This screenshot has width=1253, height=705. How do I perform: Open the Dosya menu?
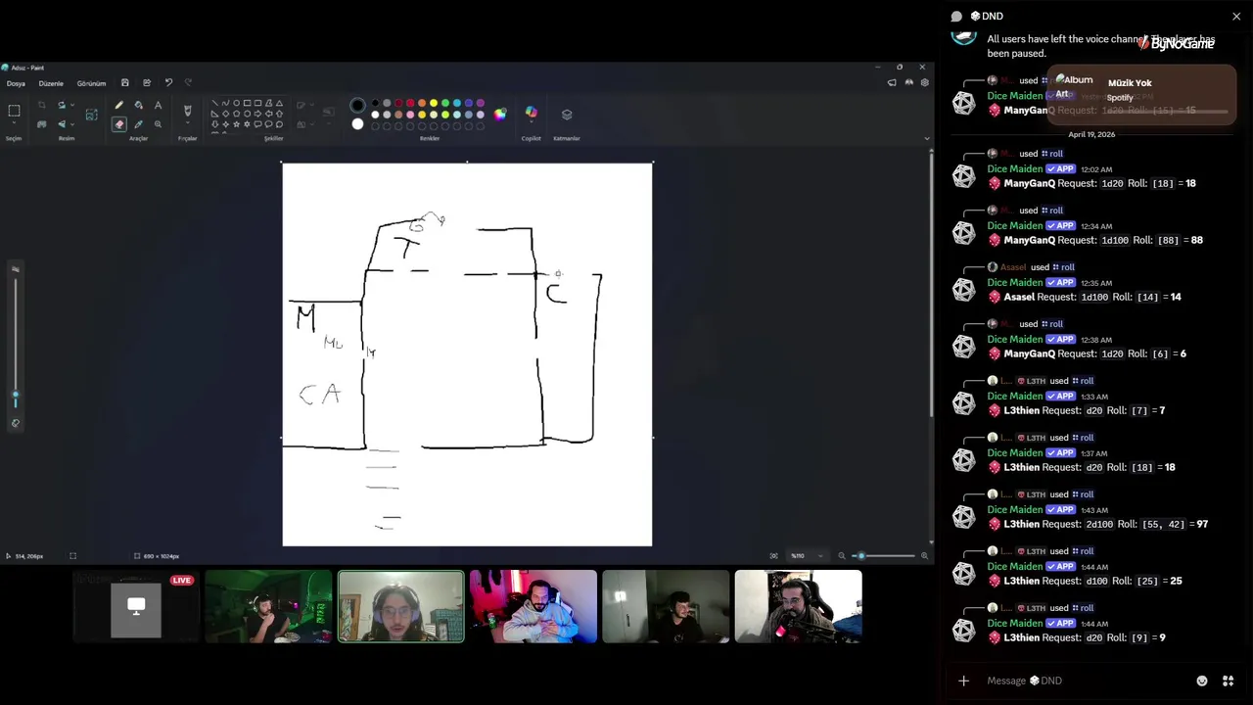pyautogui.click(x=16, y=83)
